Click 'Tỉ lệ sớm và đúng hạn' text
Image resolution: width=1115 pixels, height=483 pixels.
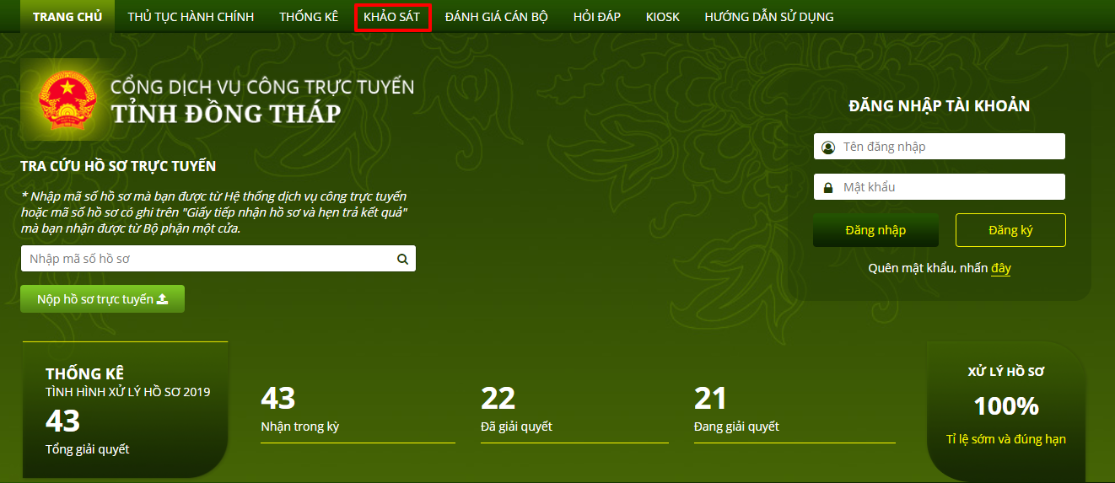(x=1006, y=439)
